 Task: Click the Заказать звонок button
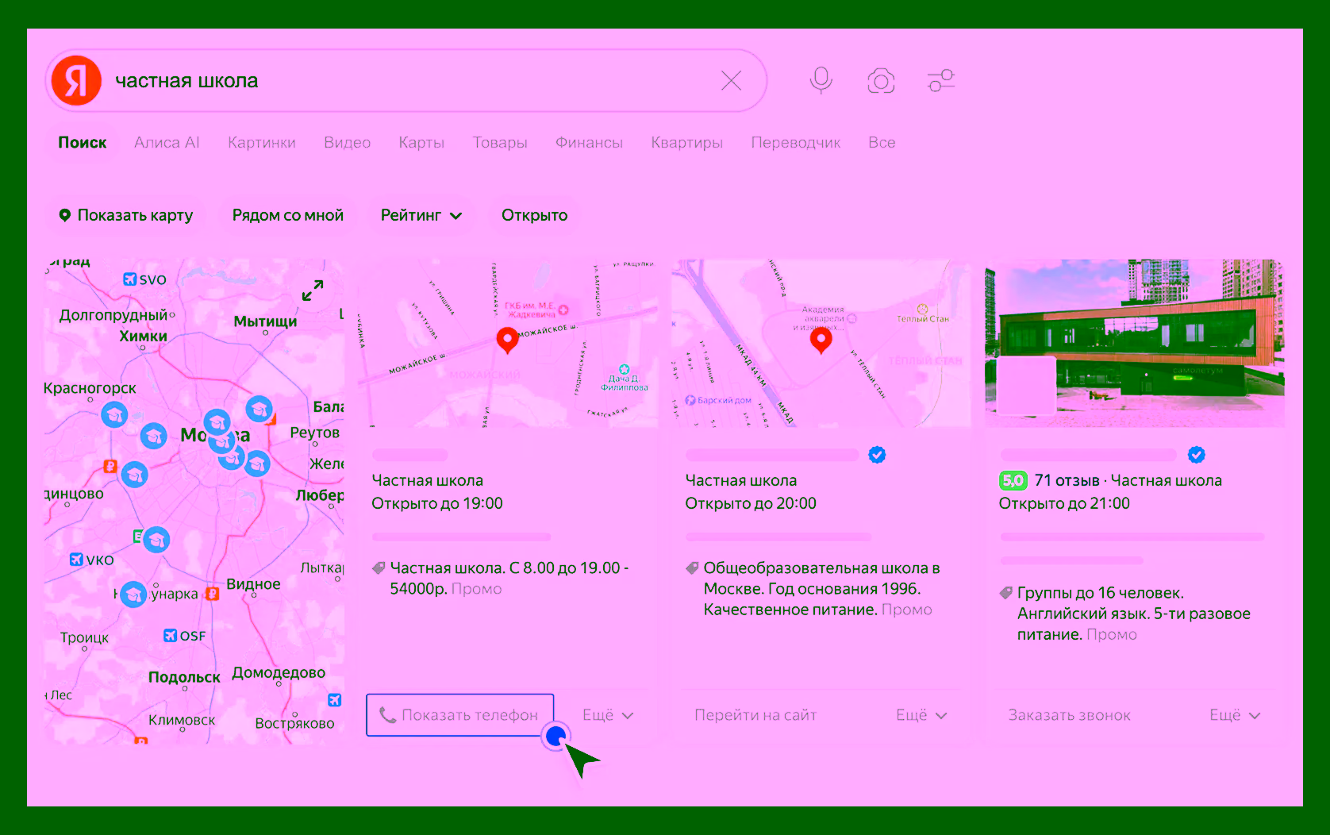(x=1070, y=715)
